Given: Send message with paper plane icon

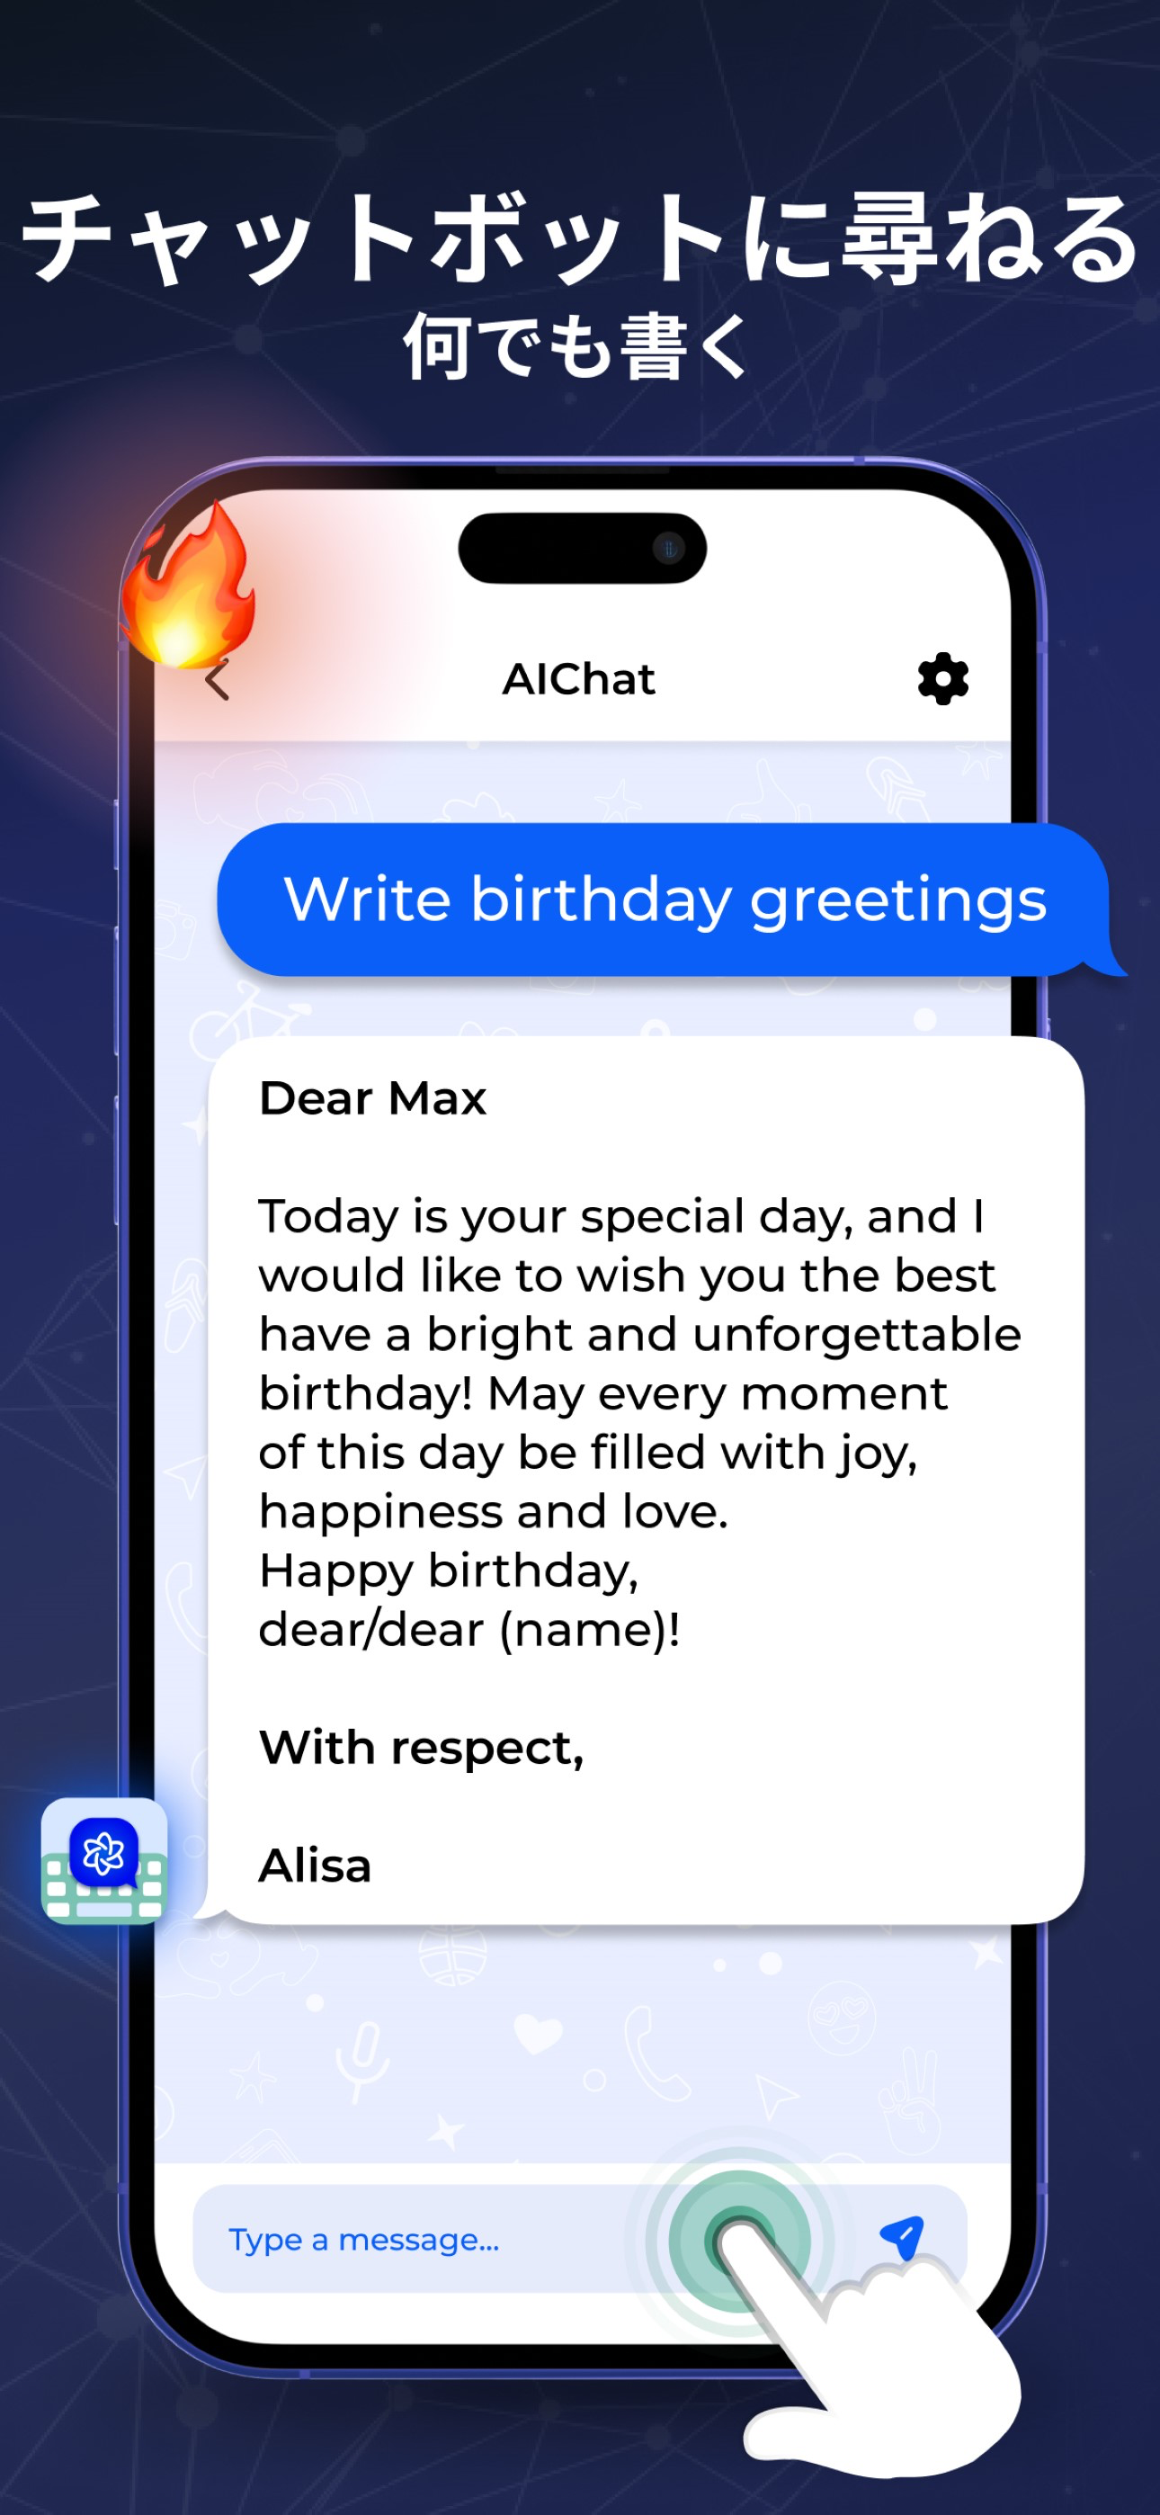Looking at the screenshot, I should coord(901,2238).
